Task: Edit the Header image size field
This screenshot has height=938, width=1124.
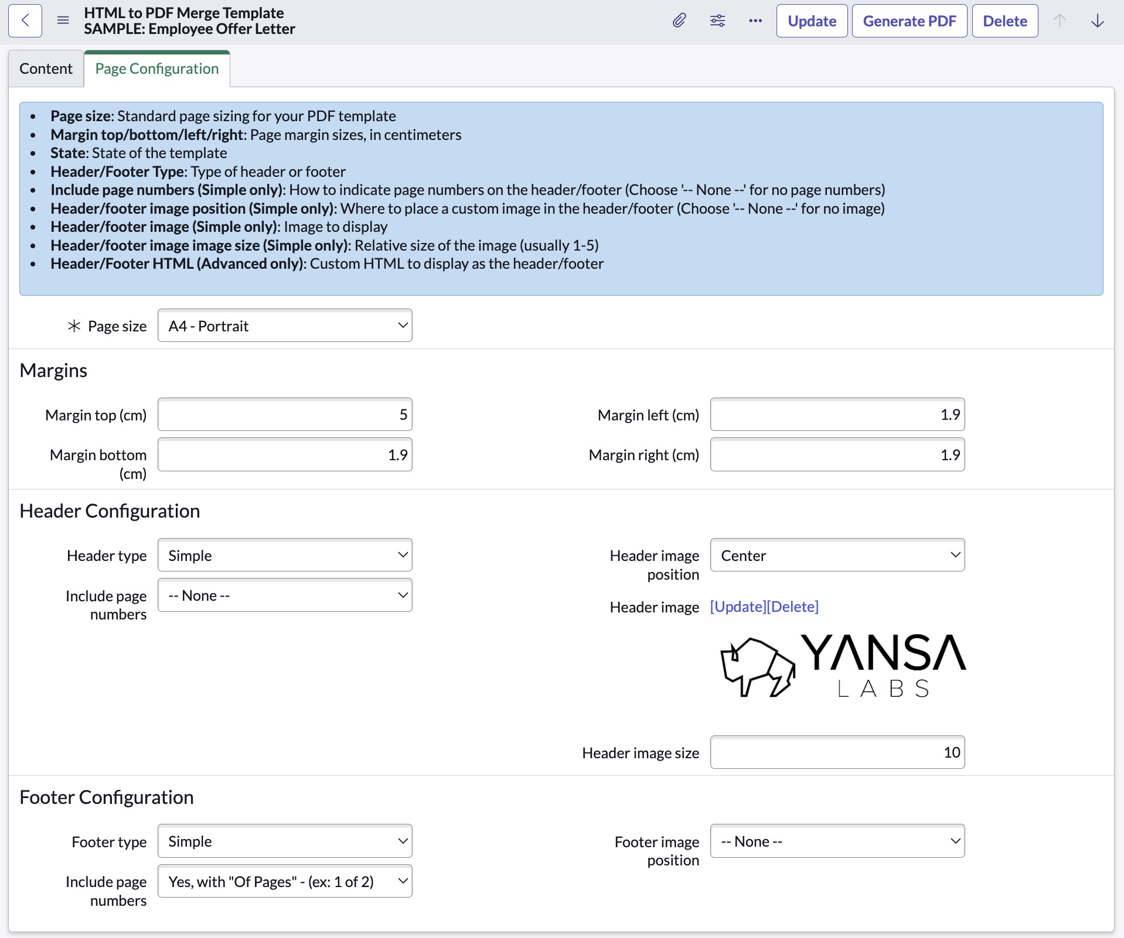Action: point(837,752)
